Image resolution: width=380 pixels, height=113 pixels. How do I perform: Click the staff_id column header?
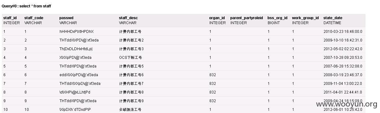pos(10,18)
